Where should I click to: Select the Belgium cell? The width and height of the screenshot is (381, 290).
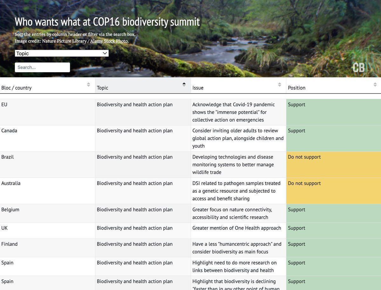click(x=48, y=213)
